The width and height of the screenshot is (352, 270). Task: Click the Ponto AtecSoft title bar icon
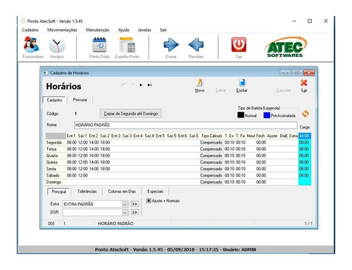click(x=23, y=21)
